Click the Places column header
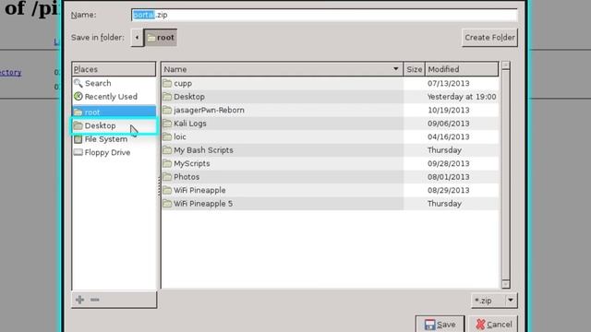This screenshot has width=591, height=332. point(114,69)
